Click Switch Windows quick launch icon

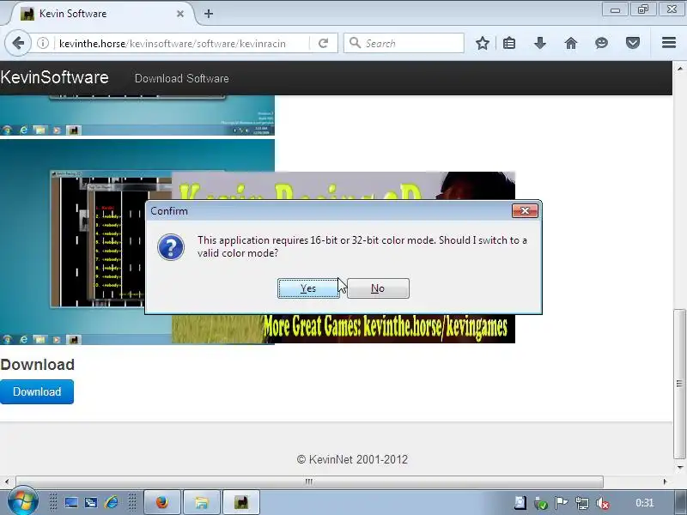click(x=91, y=502)
